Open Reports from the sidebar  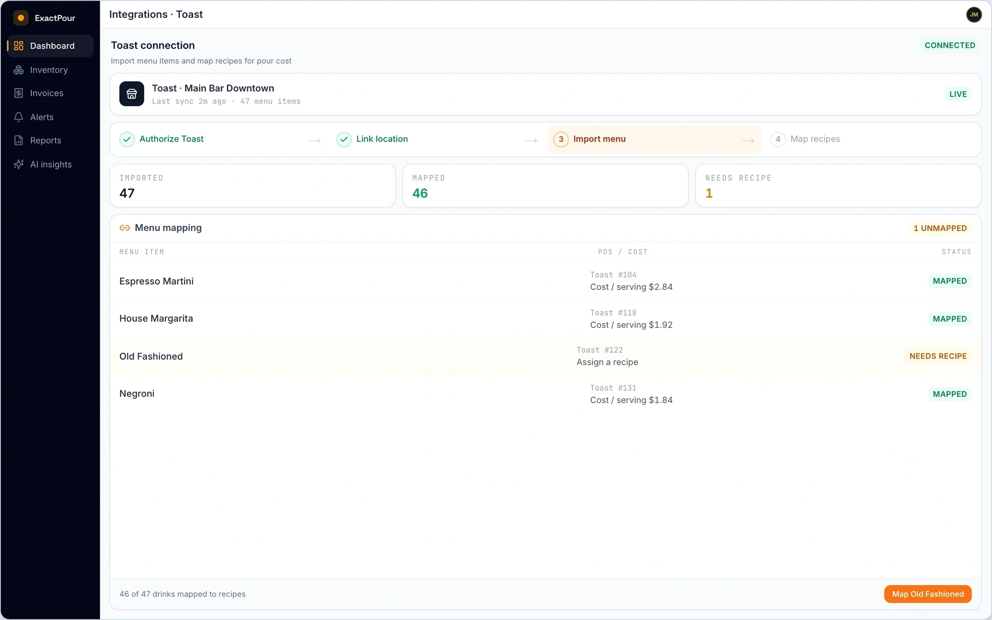[51, 141]
